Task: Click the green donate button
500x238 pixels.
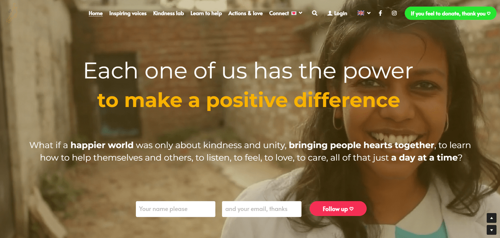Action: click(x=450, y=13)
